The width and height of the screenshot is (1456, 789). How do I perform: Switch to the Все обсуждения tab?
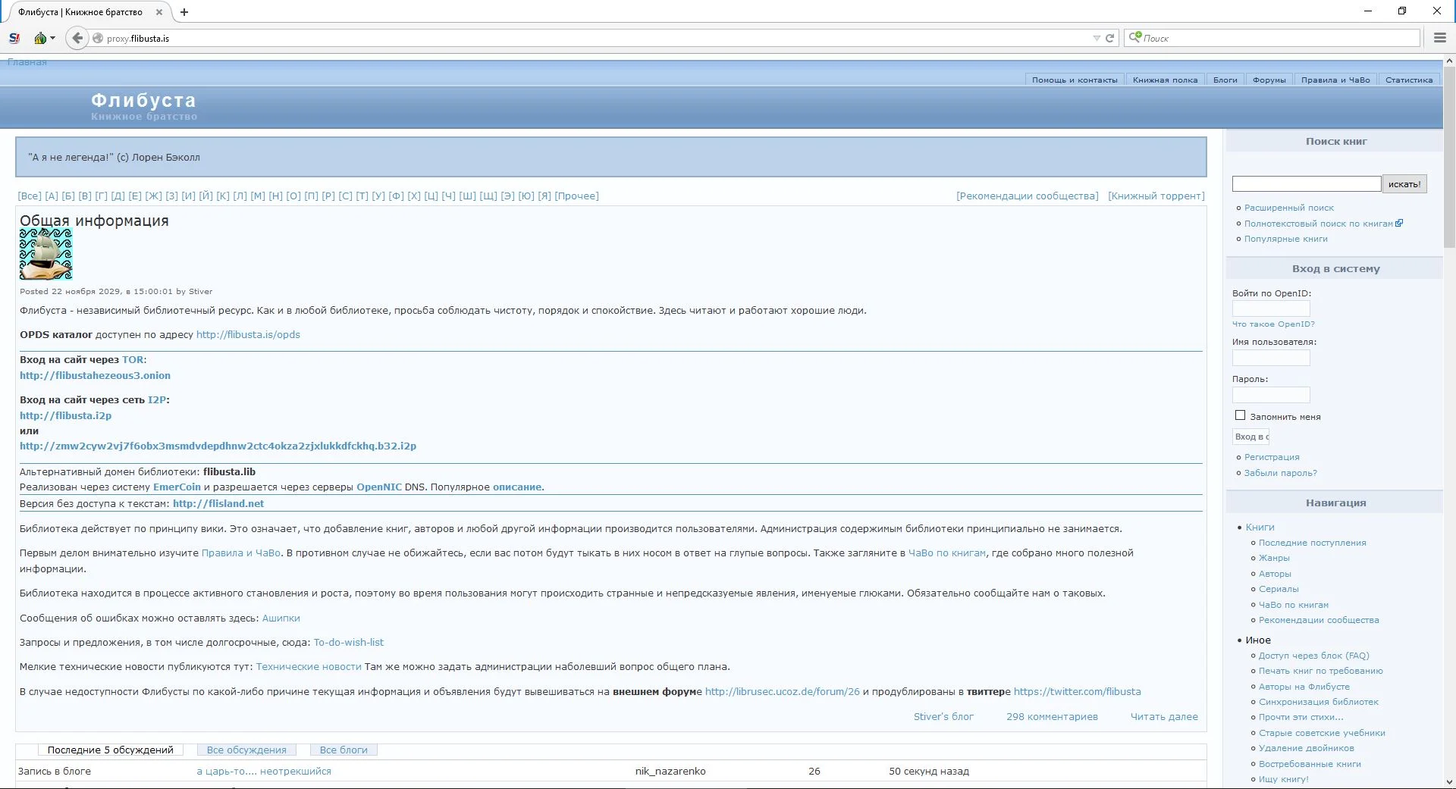point(246,750)
